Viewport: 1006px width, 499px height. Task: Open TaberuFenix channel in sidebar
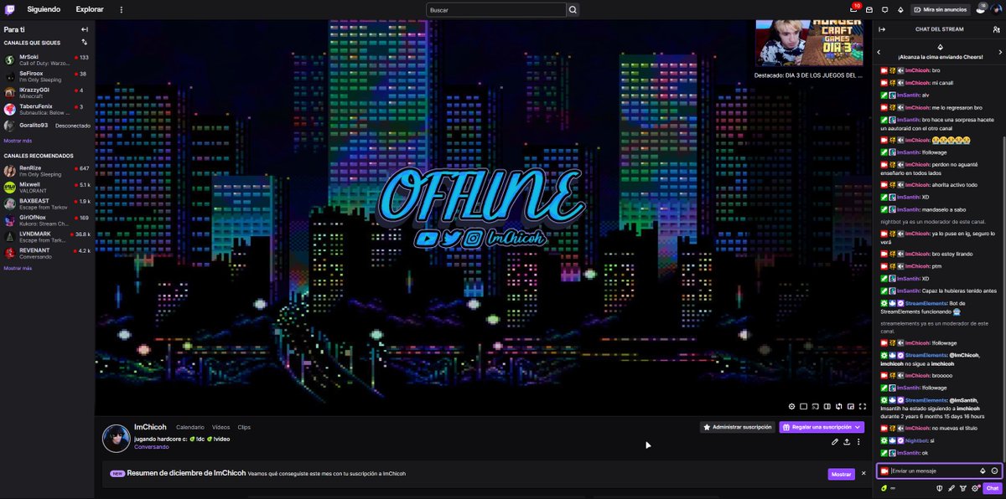pos(47,109)
